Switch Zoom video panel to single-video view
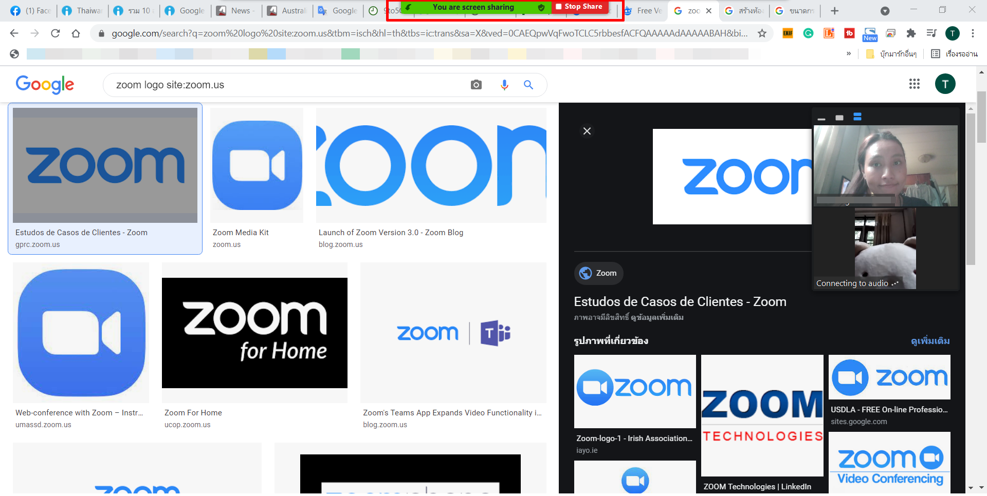 (839, 118)
